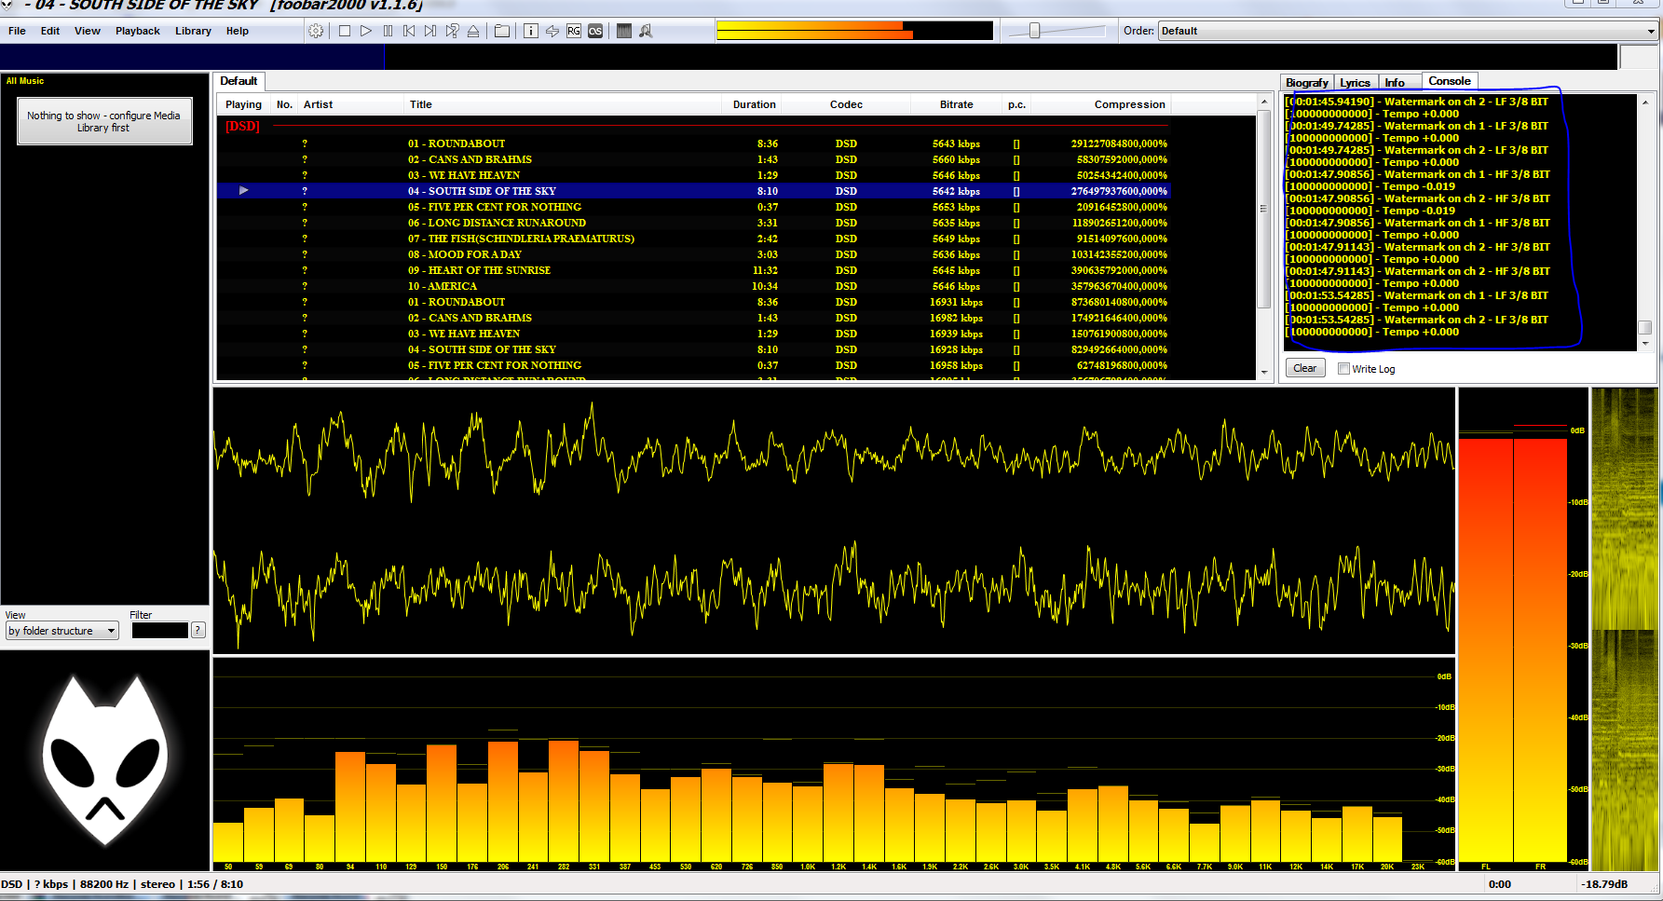Open the preferences gear icon
Image resolution: width=1663 pixels, height=901 pixels.
coord(317,31)
